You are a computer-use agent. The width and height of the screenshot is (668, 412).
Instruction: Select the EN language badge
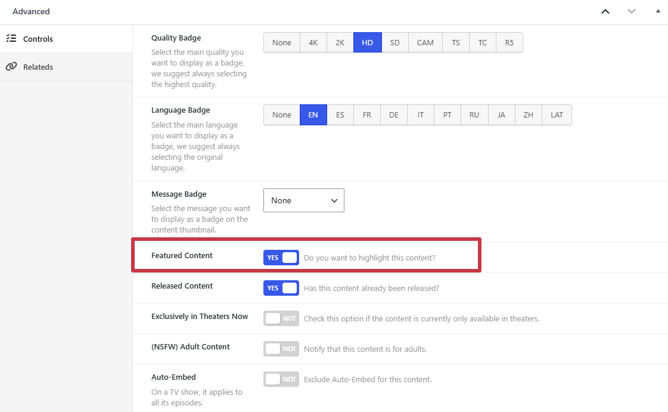313,115
